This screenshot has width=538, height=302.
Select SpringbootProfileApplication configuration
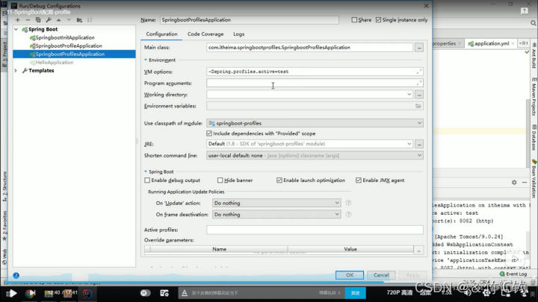tap(69, 46)
